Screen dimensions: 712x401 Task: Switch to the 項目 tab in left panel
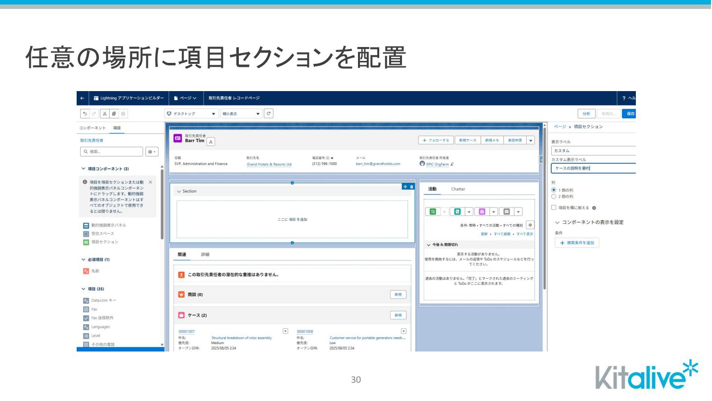point(117,128)
